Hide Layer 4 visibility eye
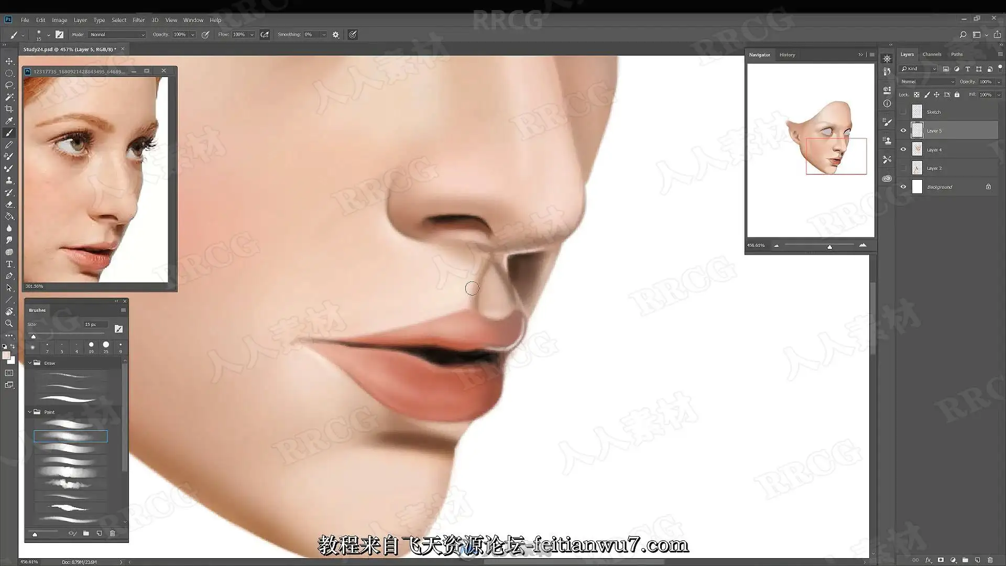This screenshot has height=566, width=1006. pyautogui.click(x=903, y=149)
